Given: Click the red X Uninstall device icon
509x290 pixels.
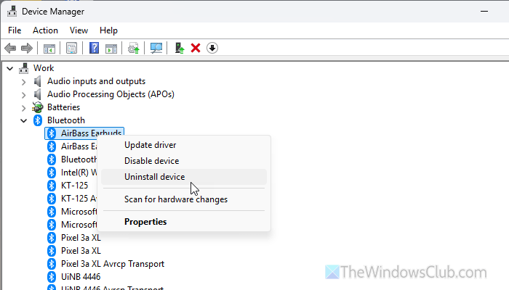Looking at the screenshot, I should tap(196, 49).
